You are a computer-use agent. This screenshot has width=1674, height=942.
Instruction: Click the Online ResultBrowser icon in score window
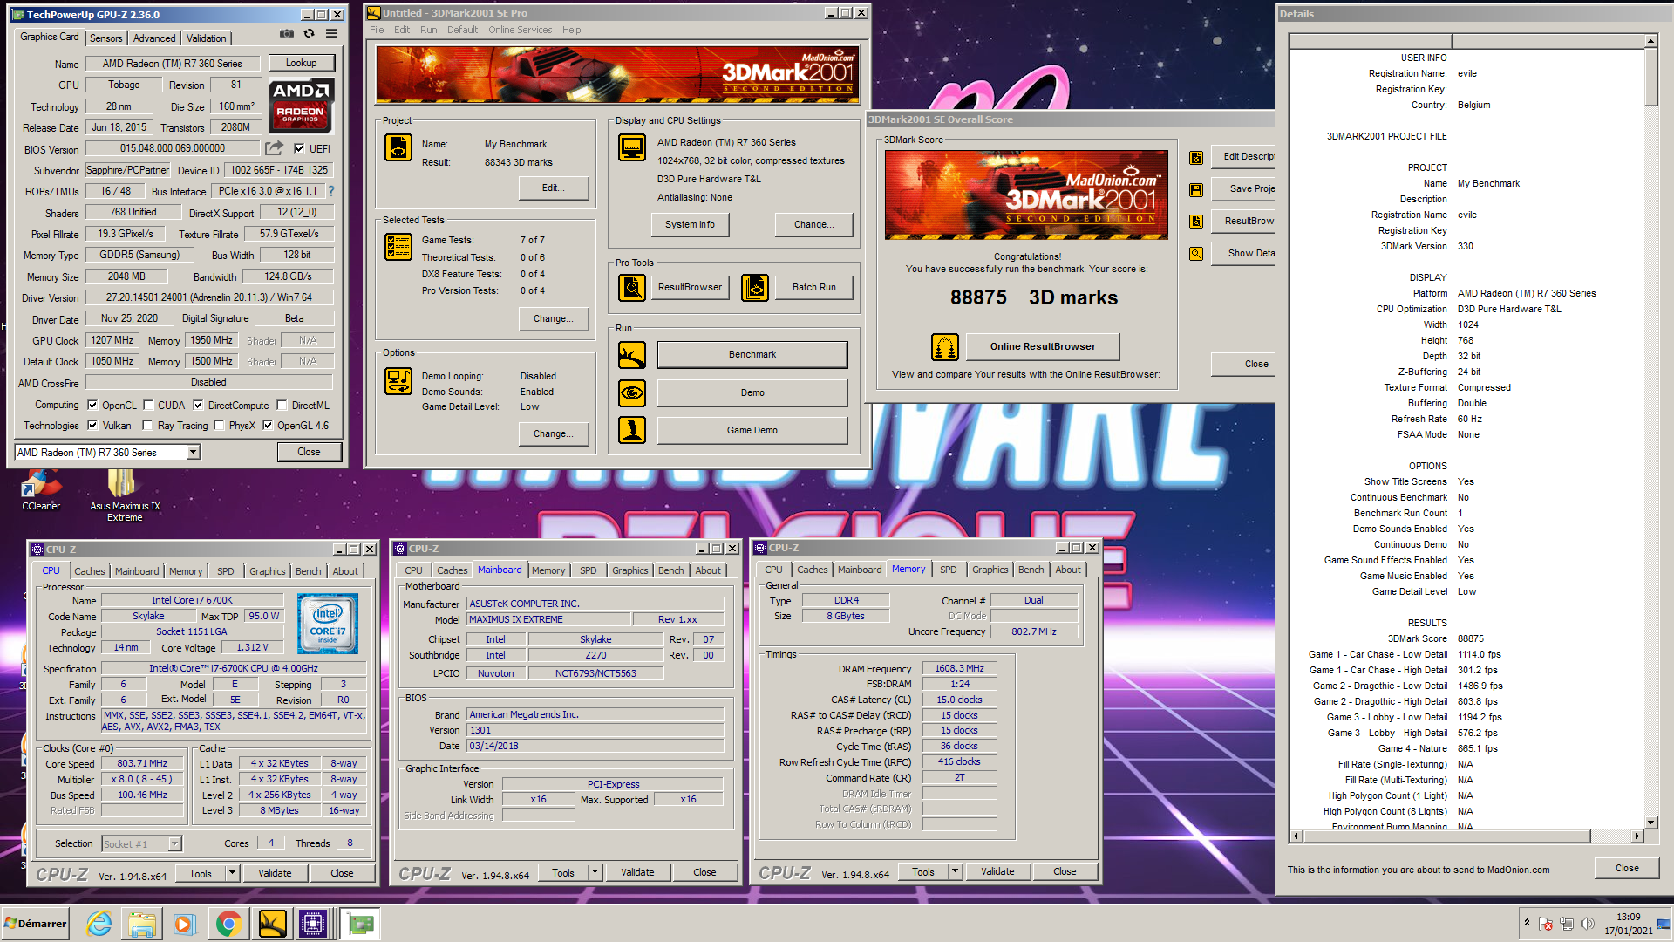coord(945,347)
